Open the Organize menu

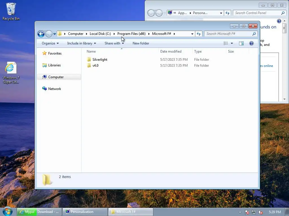pos(50,43)
